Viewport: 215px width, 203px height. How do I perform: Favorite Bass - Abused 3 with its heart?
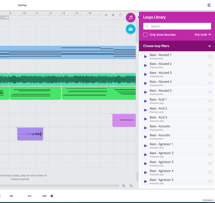point(210,74)
